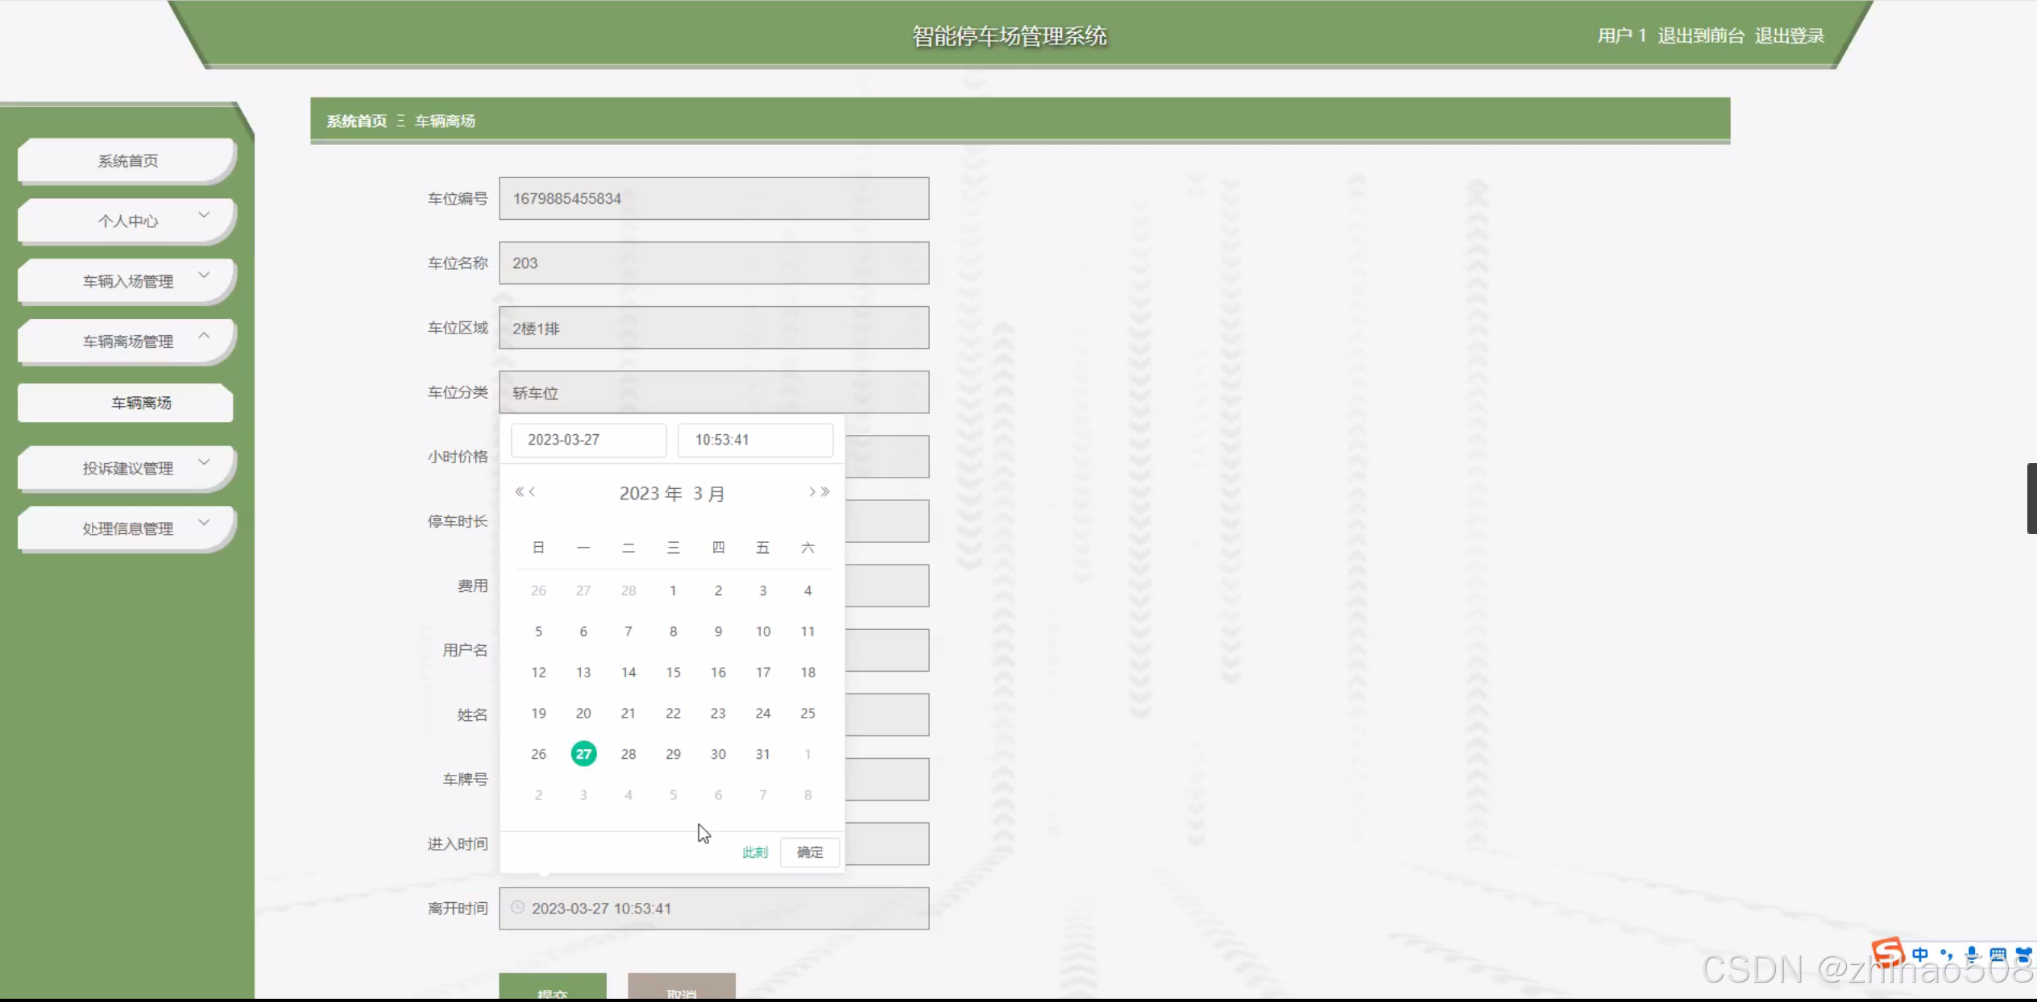Toggle the 中 Chinese input mode icon

[1920, 954]
